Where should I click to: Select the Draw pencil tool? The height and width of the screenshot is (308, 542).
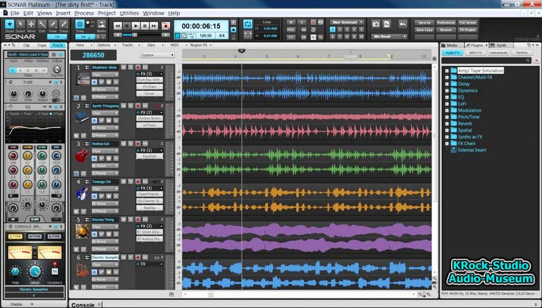click(x=53, y=24)
